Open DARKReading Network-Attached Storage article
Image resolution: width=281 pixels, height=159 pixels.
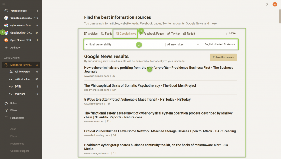[x=160, y=131]
